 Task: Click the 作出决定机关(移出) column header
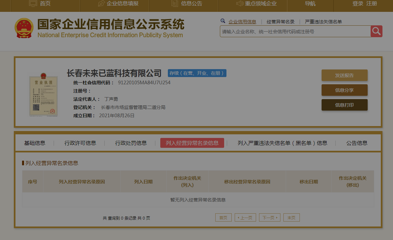coord(353,182)
